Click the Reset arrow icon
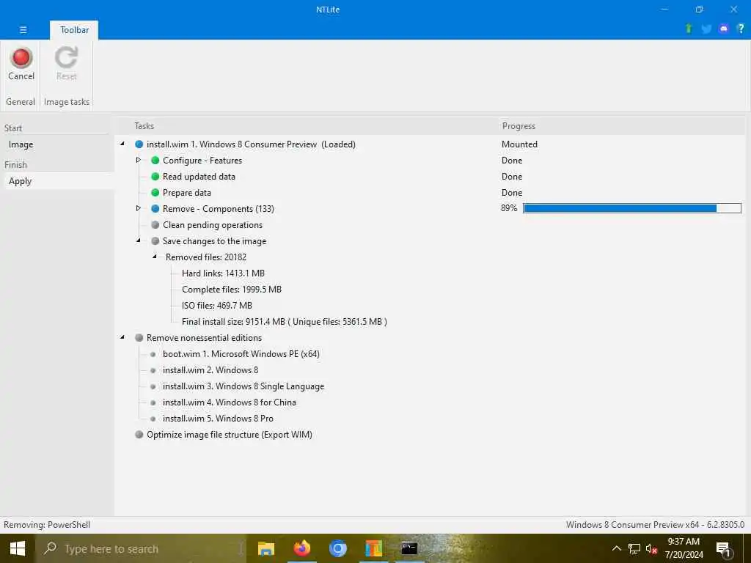Viewport: 751px width, 563px height. coord(66,57)
